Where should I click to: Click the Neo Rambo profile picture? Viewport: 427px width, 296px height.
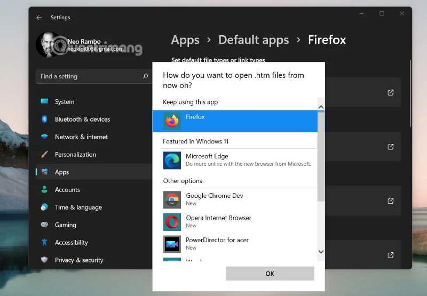(48, 45)
